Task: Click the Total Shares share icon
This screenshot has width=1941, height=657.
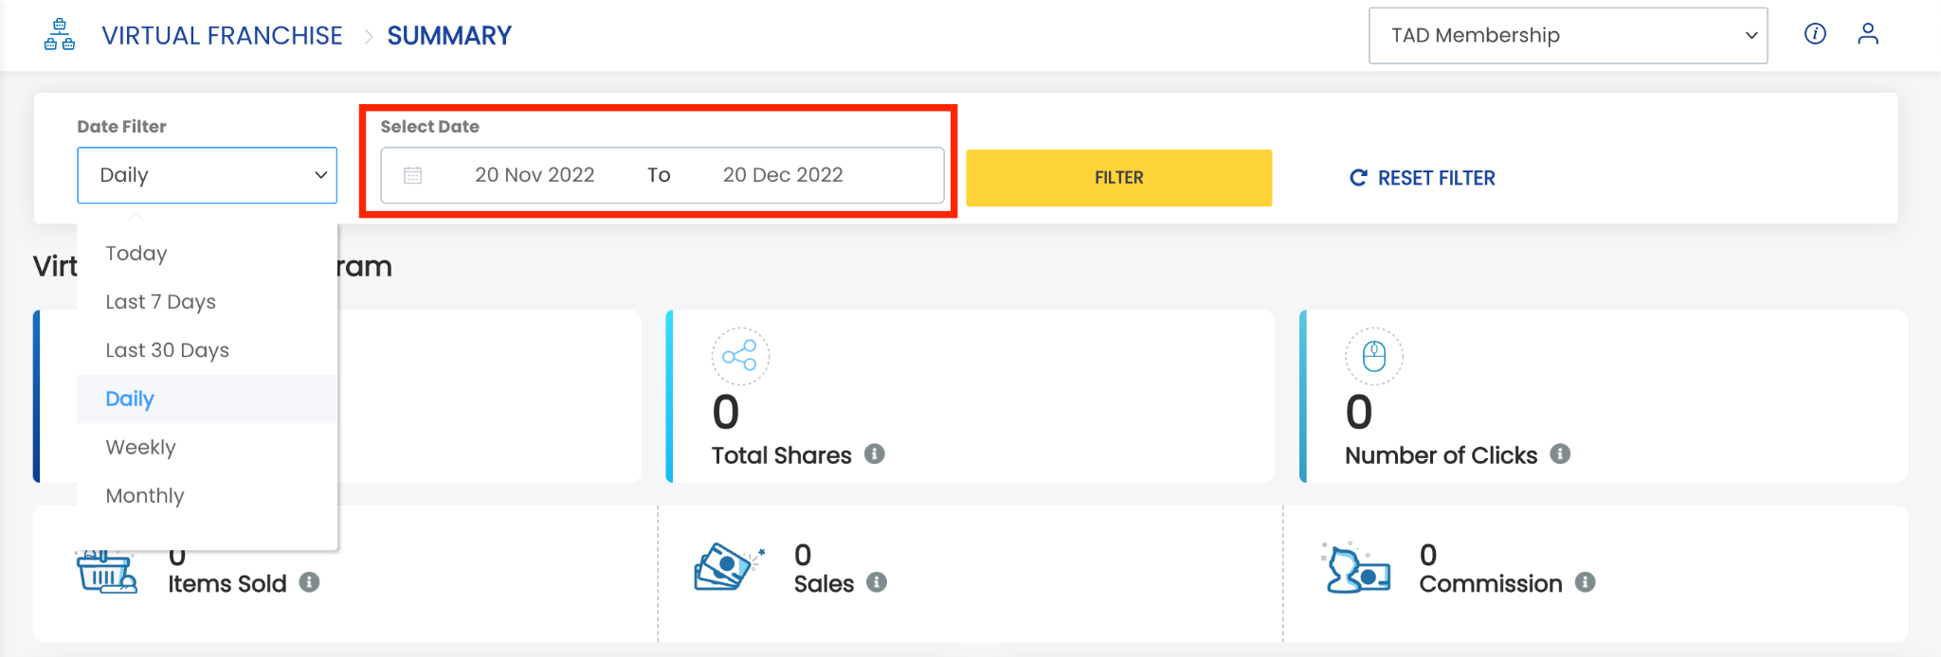Action: pyautogui.click(x=740, y=356)
